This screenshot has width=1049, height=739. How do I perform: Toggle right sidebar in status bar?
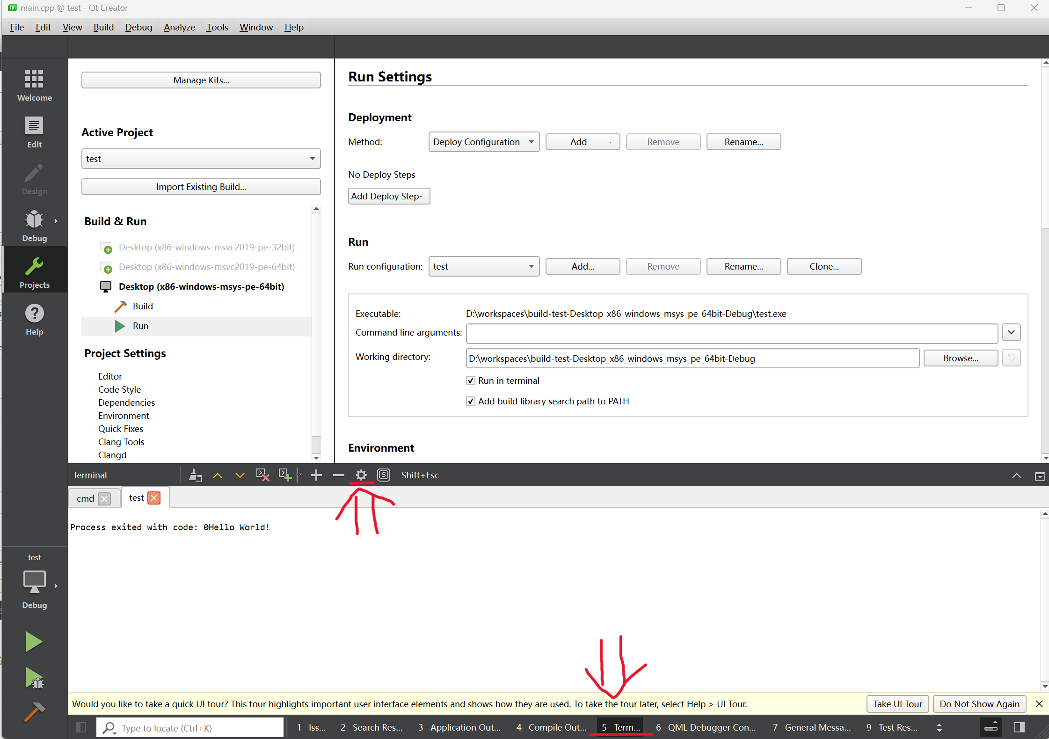point(1020,727)
